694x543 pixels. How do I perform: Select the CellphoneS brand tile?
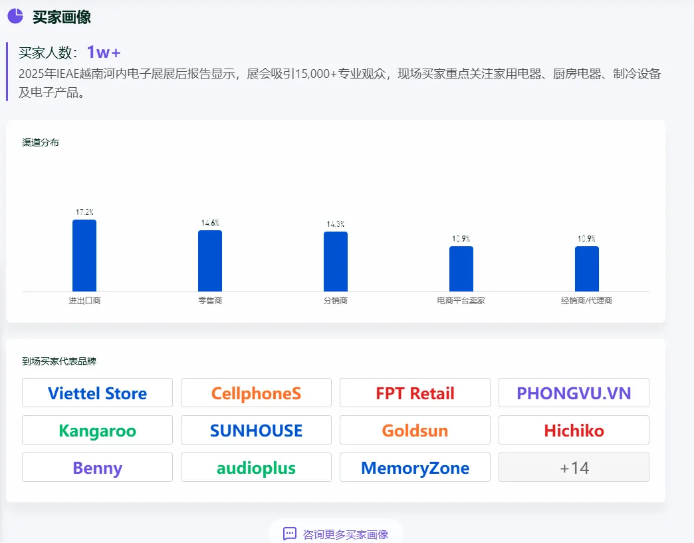click(x=257, y=393)
